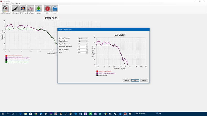207x116 pixels.
Task: Click the Print toolbar icon
Action: click(x=55, y=9)
